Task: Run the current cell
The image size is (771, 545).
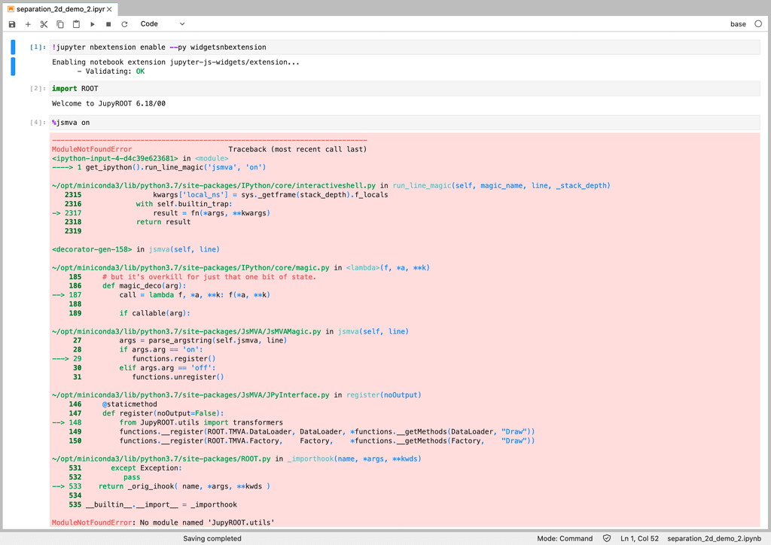Action: pyautogui.click(x=92, y=23)
